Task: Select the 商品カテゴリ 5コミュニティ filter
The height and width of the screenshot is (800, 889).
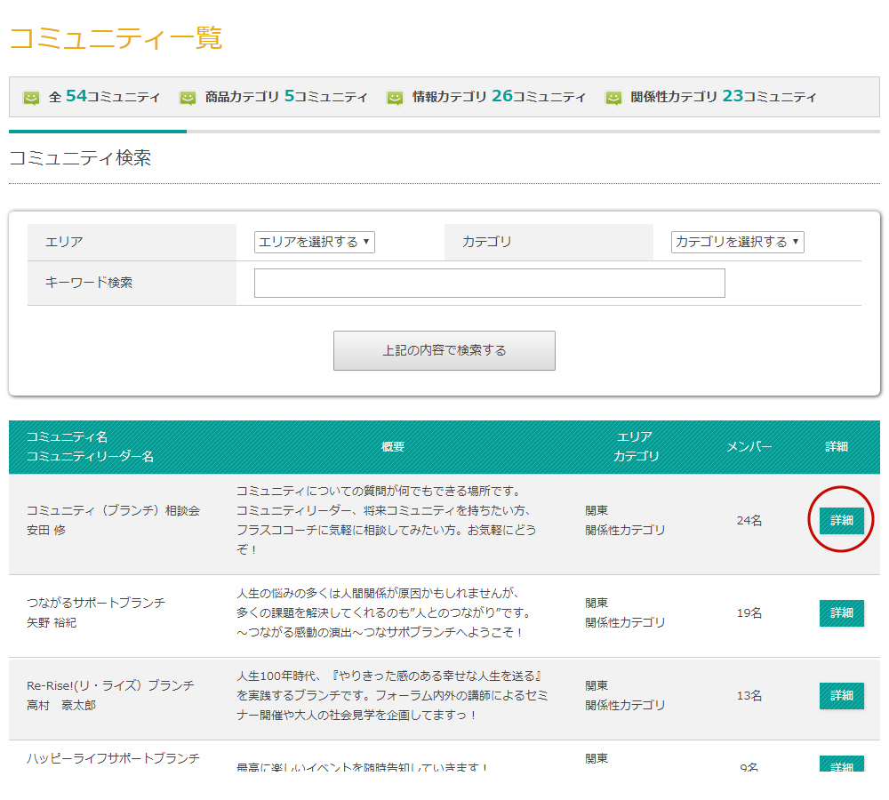Action: [286, 97]
